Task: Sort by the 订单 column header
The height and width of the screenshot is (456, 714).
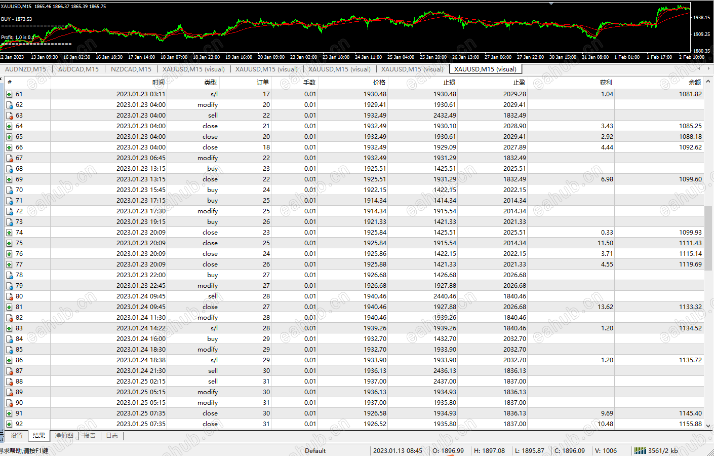Action: [246, 82]
